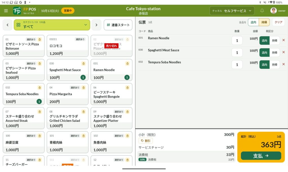Open the チャネル セルフサービス dropdown
Image resolution: width=288 pixels, height=172 pixels.
[232, 11]
